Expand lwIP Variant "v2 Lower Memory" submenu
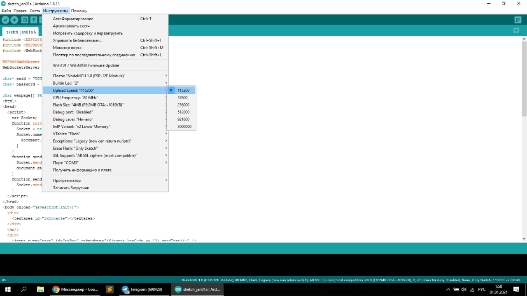 (x=105, y=127)
